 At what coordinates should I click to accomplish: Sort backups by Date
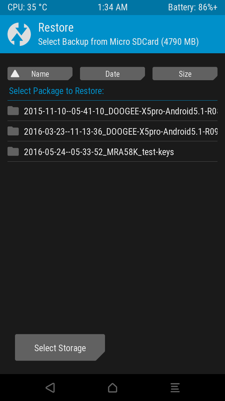click(x=112, y=74)
